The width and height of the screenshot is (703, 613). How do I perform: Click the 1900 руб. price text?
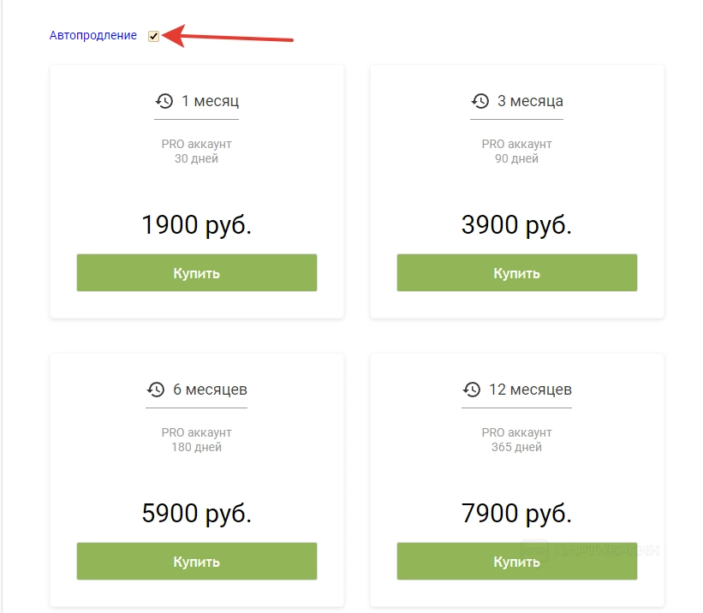tap(197, 225)
